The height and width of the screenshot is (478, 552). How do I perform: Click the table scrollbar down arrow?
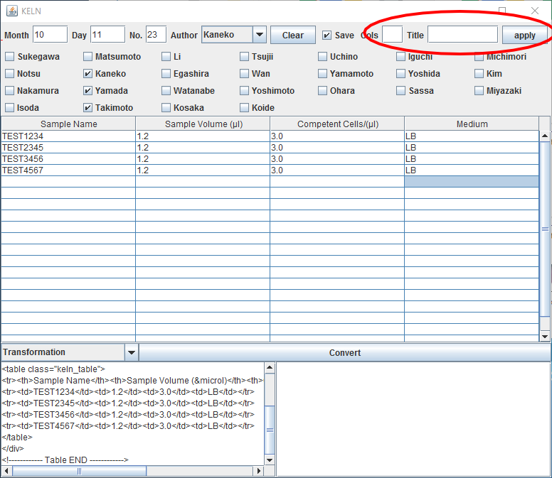545,337
